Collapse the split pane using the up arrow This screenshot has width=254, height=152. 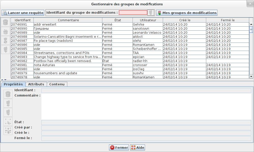pos(2,80)
